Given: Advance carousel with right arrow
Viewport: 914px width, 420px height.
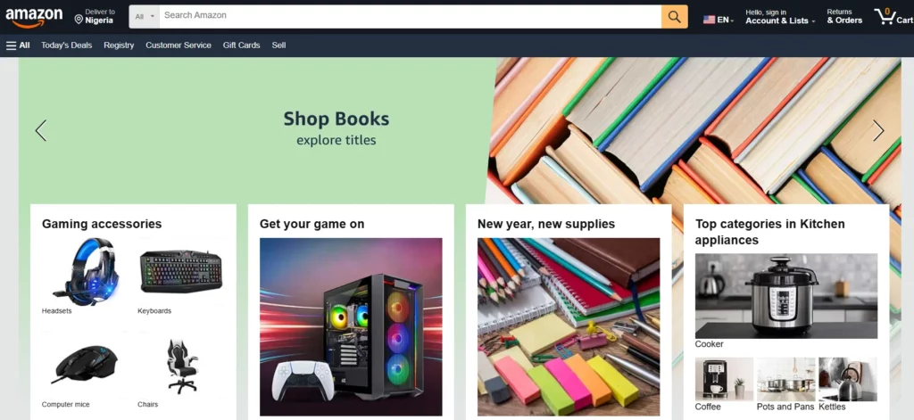Looking at the screenshot, I should pos(878,130).
